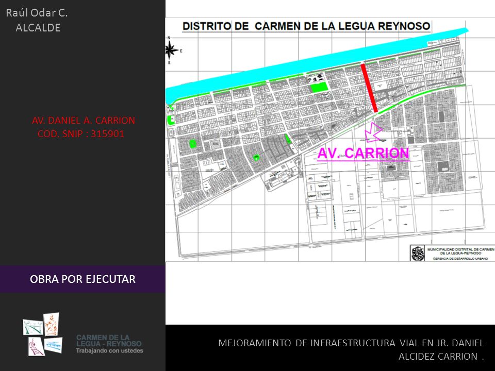
Task: Click the 'Raúl Odar C.' name text
Action: coord(37,12)
